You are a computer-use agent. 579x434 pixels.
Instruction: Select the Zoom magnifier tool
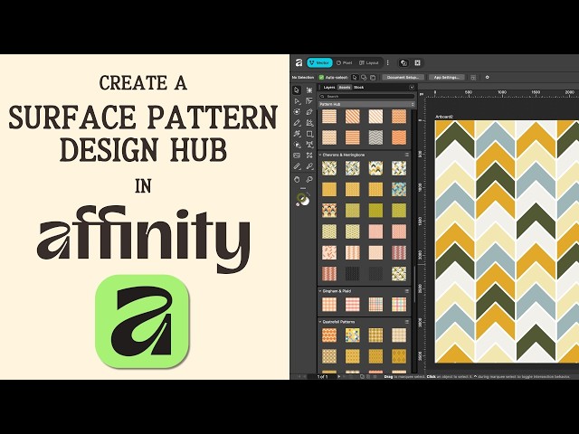click(x=309, y=179)
